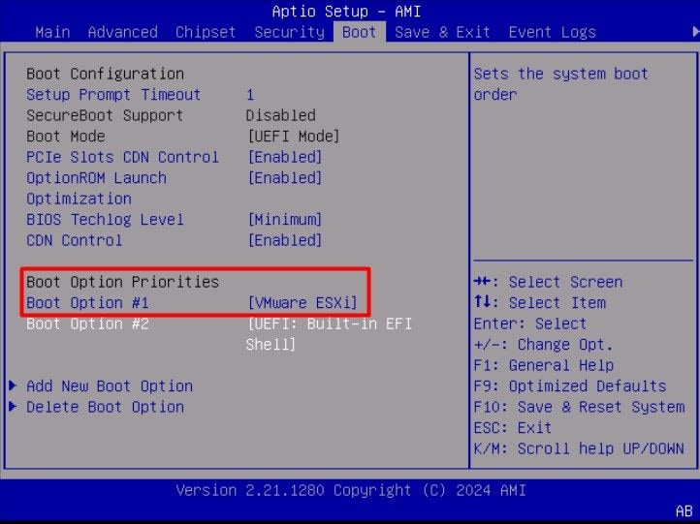Click the SecureBoot Support label
700x524 pixels.
pos(105,115)
